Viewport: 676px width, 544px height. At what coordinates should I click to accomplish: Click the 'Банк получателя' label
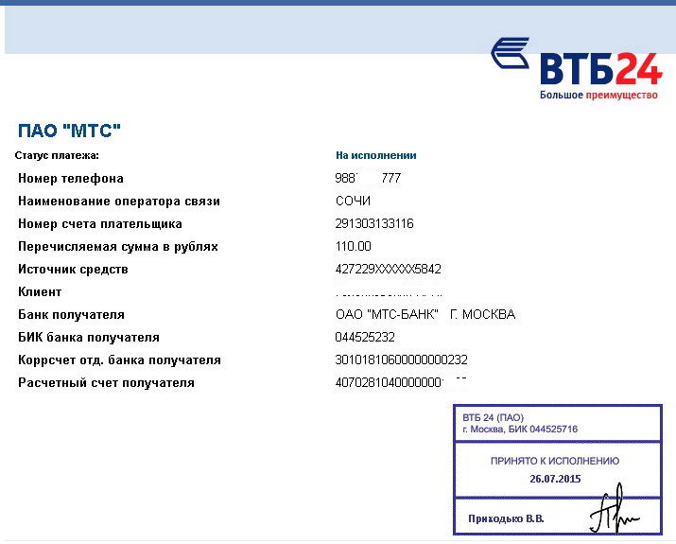[x=71, y=314]
